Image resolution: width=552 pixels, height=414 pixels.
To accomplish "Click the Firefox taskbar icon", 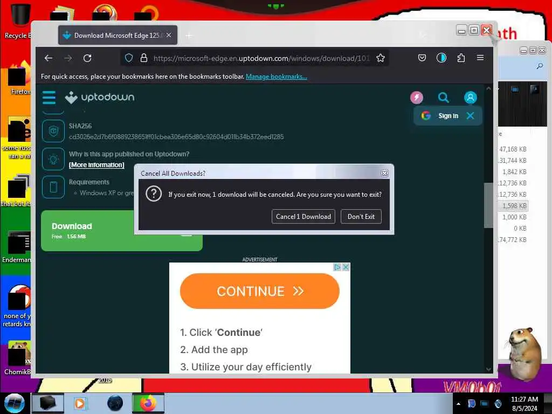I will point(148,403).
